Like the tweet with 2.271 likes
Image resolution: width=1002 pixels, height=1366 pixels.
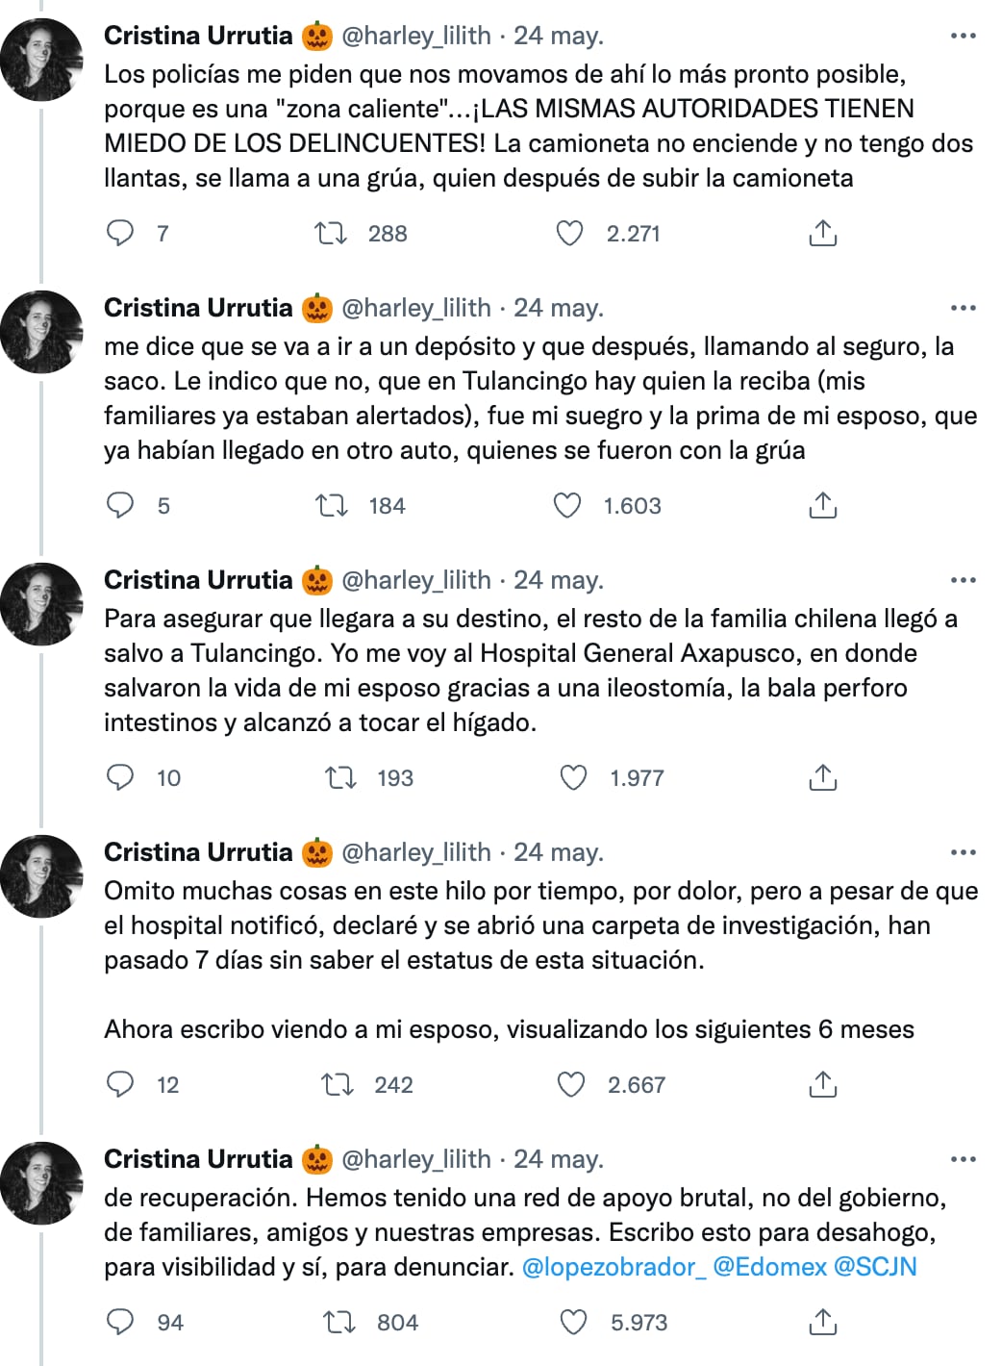pos(570,233)
